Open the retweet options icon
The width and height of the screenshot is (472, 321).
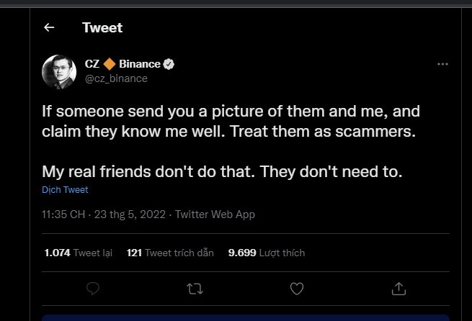(x=195, y=288)
